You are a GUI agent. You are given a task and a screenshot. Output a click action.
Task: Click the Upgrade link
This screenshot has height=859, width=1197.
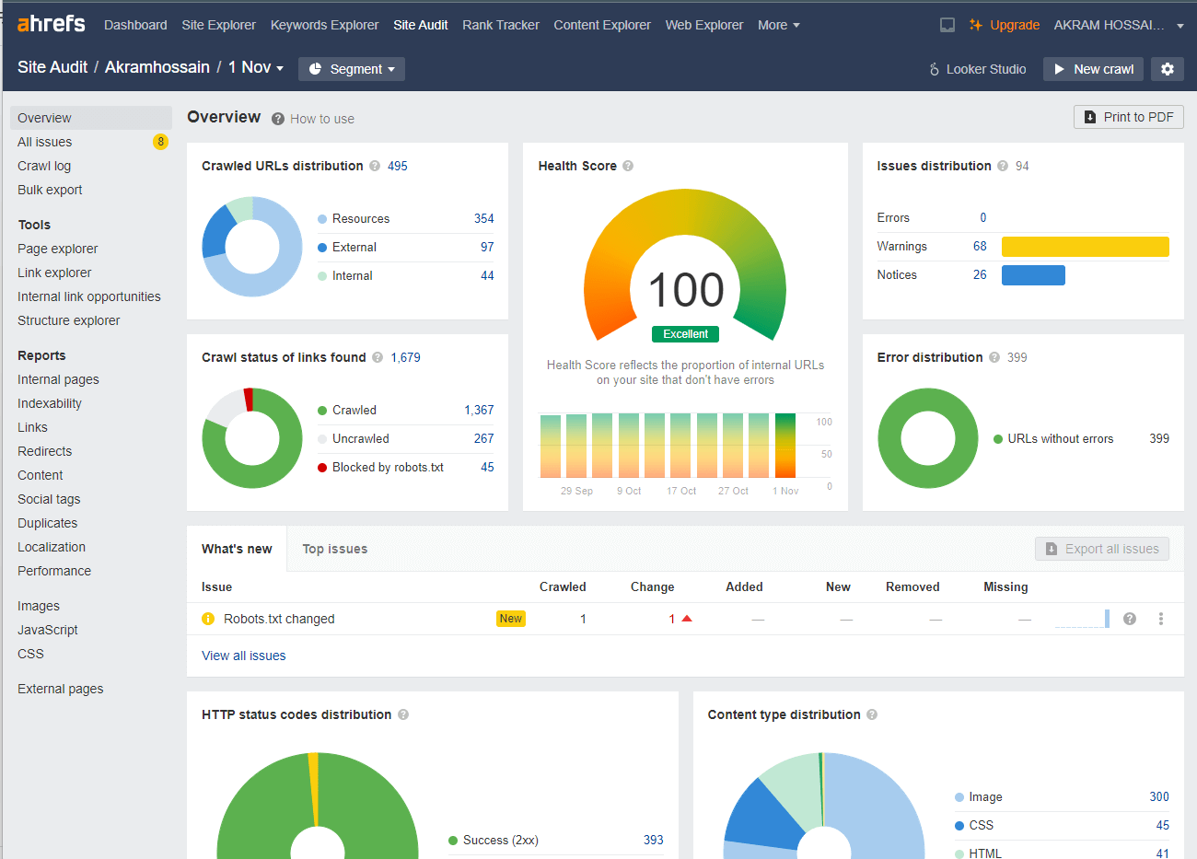[x=1015, y=25]
